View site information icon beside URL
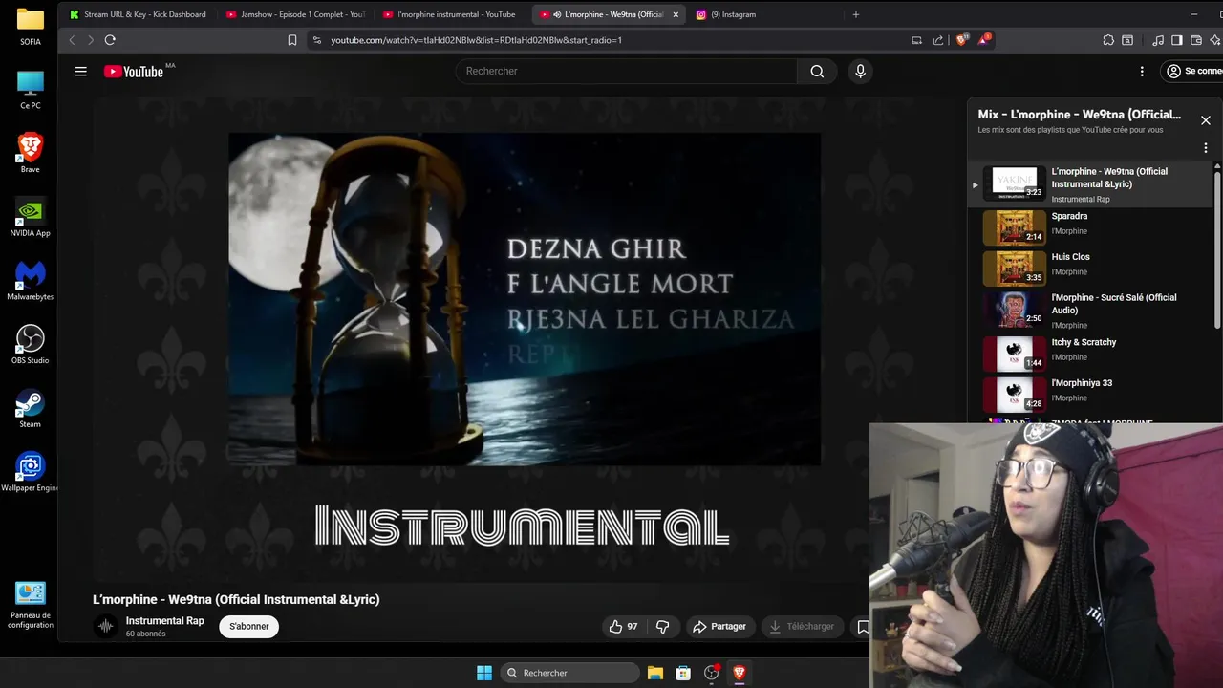This screenshot has width=1223, height=688. [x=316, y=40]
